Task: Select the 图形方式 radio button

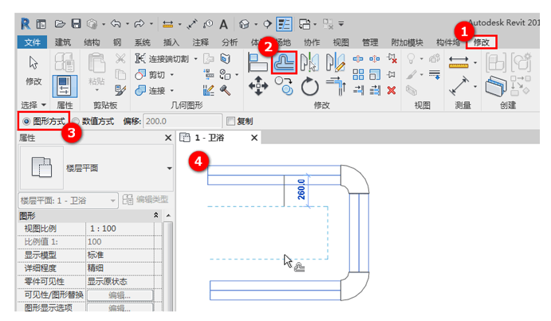Action: (27, 121)
